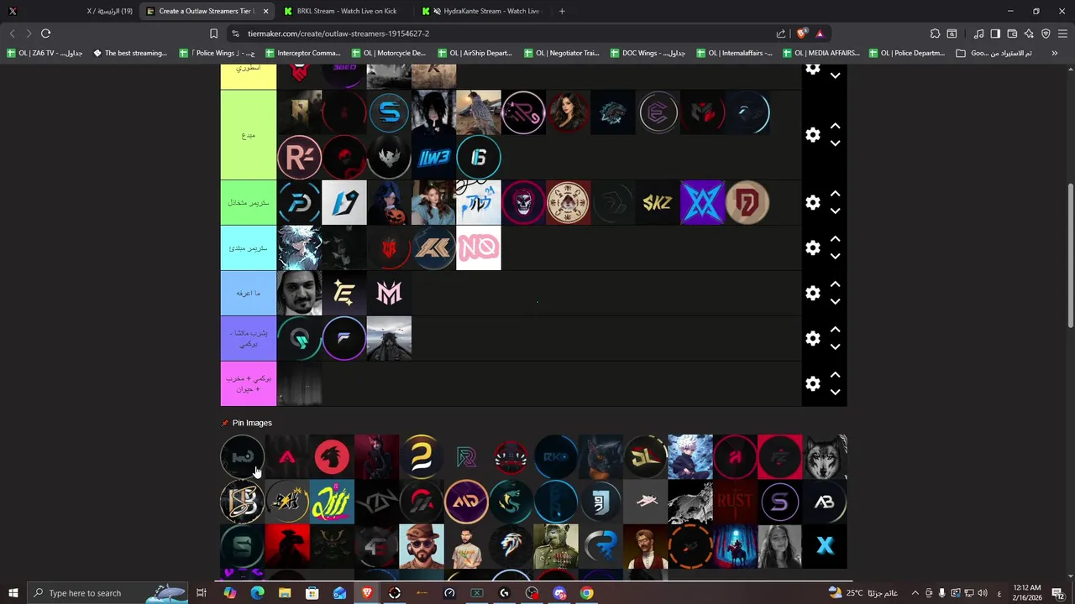Move the green tier row down
Image resolution: width=1075 pixels, height=604 pixels.
pos(835,211)
